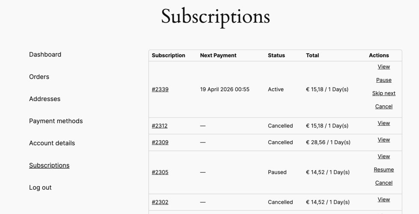The height and width of the screenshot is (214, 419).
Task: Open subscription #2309
Action: [160, 142]
